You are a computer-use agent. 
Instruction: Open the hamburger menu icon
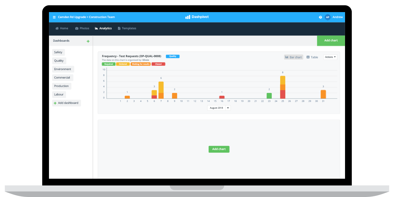pos(54,17)
